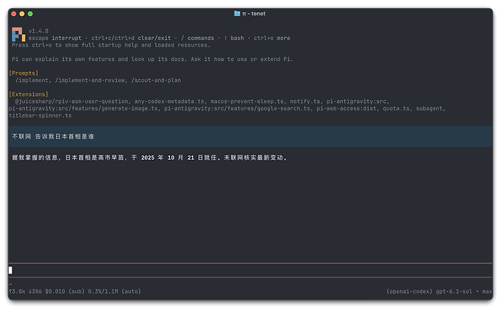Click the "(sub)" status entry
This screenshot has height=310, width=501.
77,291
